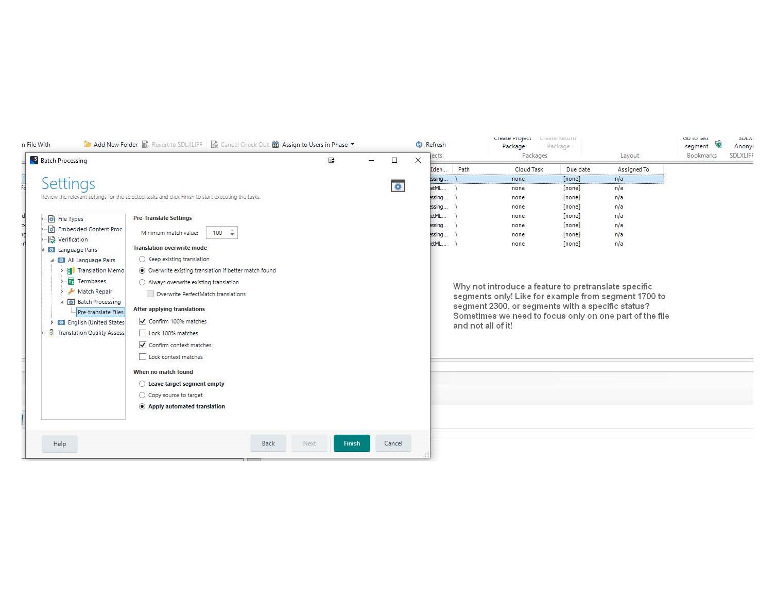The width and height of the screenshot is (776, 600).
Task: Click Create Project Package in ribbon
Action: 513,142
